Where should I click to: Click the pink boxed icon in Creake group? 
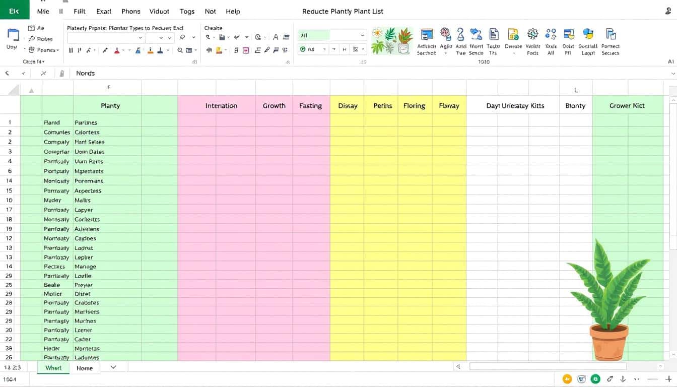tap(246, 50)
